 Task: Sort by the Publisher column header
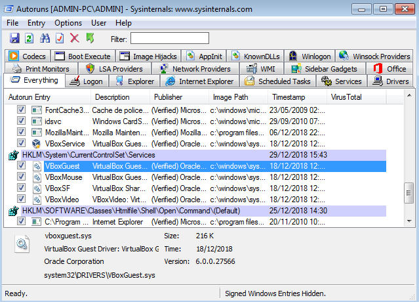click(179, 97)
